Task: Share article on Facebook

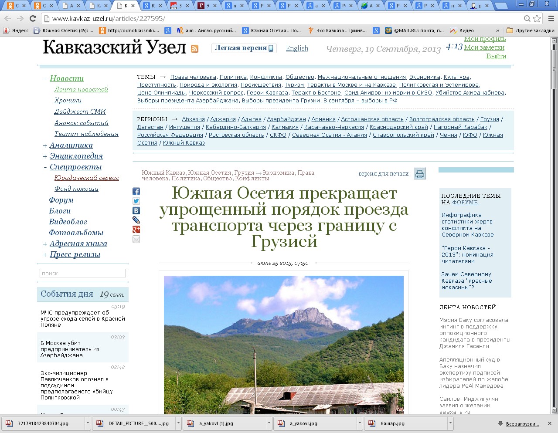Action: click(136, 192)
